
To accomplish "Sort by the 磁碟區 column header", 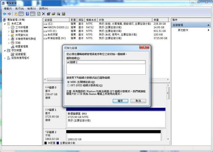I will 56,20.
